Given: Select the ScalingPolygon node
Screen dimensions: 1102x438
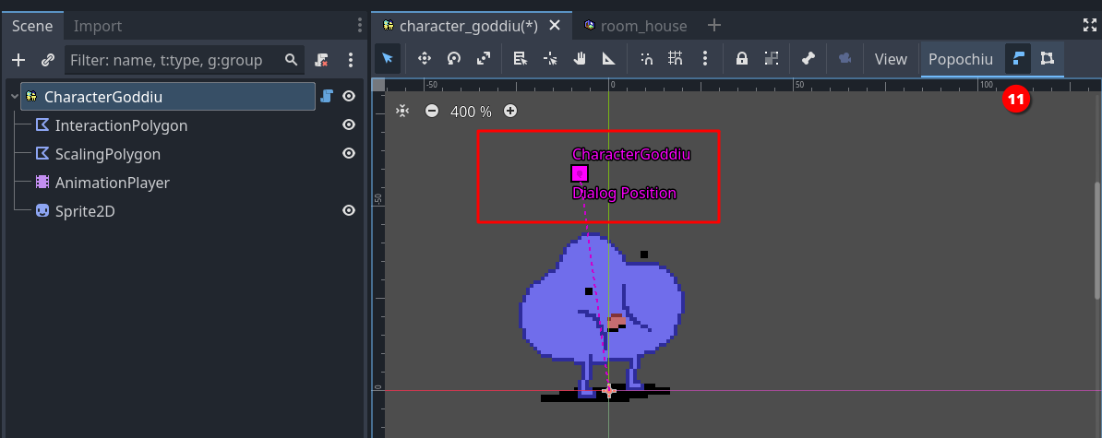Looking at the screenshot, I should coord(108,154).
